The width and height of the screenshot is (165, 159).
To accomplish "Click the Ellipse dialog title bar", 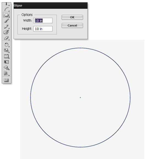I will [51, 5].
